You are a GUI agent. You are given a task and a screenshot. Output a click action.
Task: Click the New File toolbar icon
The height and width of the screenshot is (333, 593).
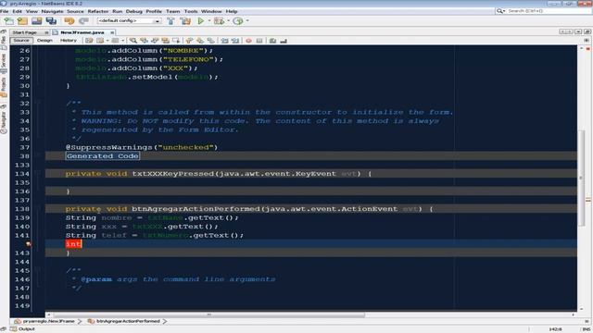[x=8, y=21]
